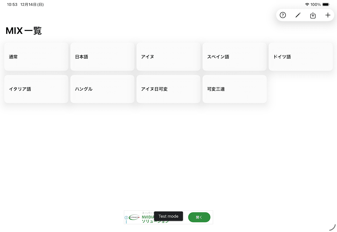Viewport: 337px width, 232px height.
Task: Select the ドイツ語 card
Action: [x=300, y=57]
